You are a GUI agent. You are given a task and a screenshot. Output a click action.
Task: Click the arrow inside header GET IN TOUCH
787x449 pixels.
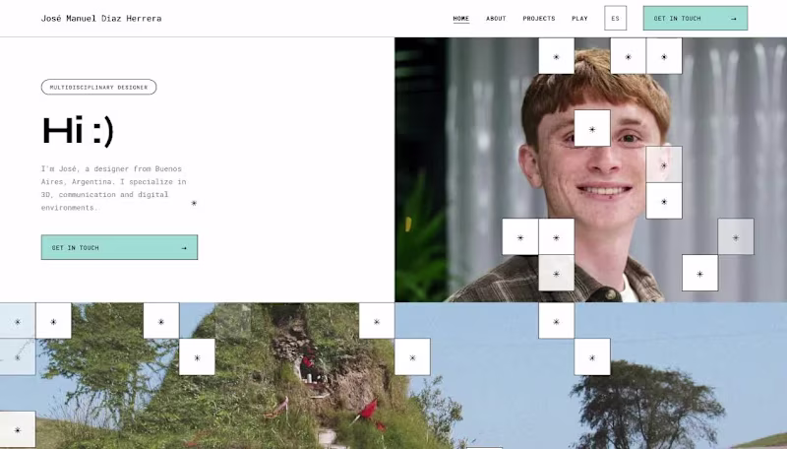(x=733, y=19)
